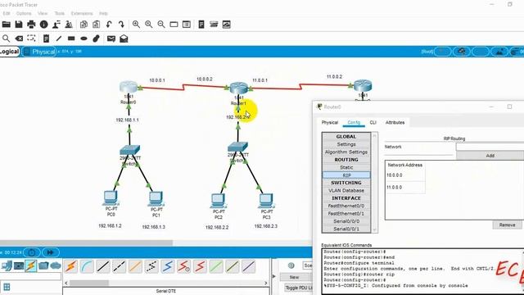Click the Remove button under network list
Image resolution: width=524 pixels, height=295 pixels.
click(x=507, y=225)
